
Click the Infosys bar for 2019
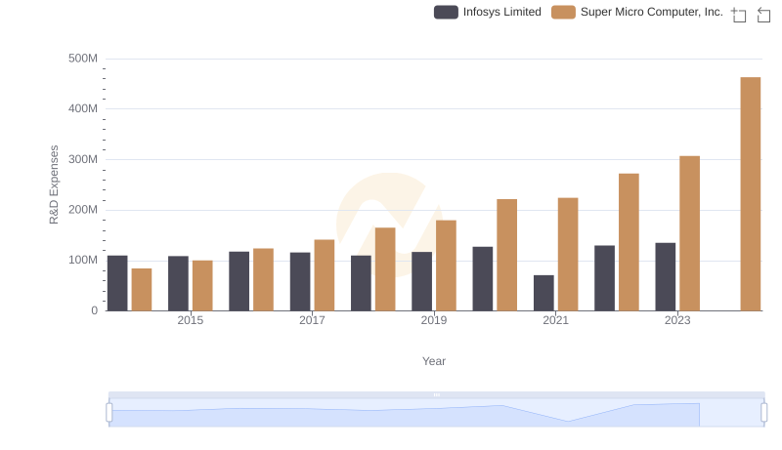[422, 281]
